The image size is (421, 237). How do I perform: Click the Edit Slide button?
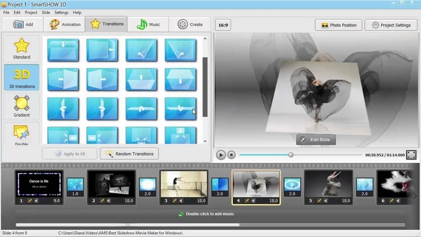click(x=316, y=140)
